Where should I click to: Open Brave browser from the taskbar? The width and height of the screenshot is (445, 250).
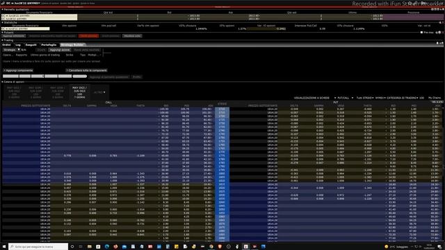[x=220, y=247]
